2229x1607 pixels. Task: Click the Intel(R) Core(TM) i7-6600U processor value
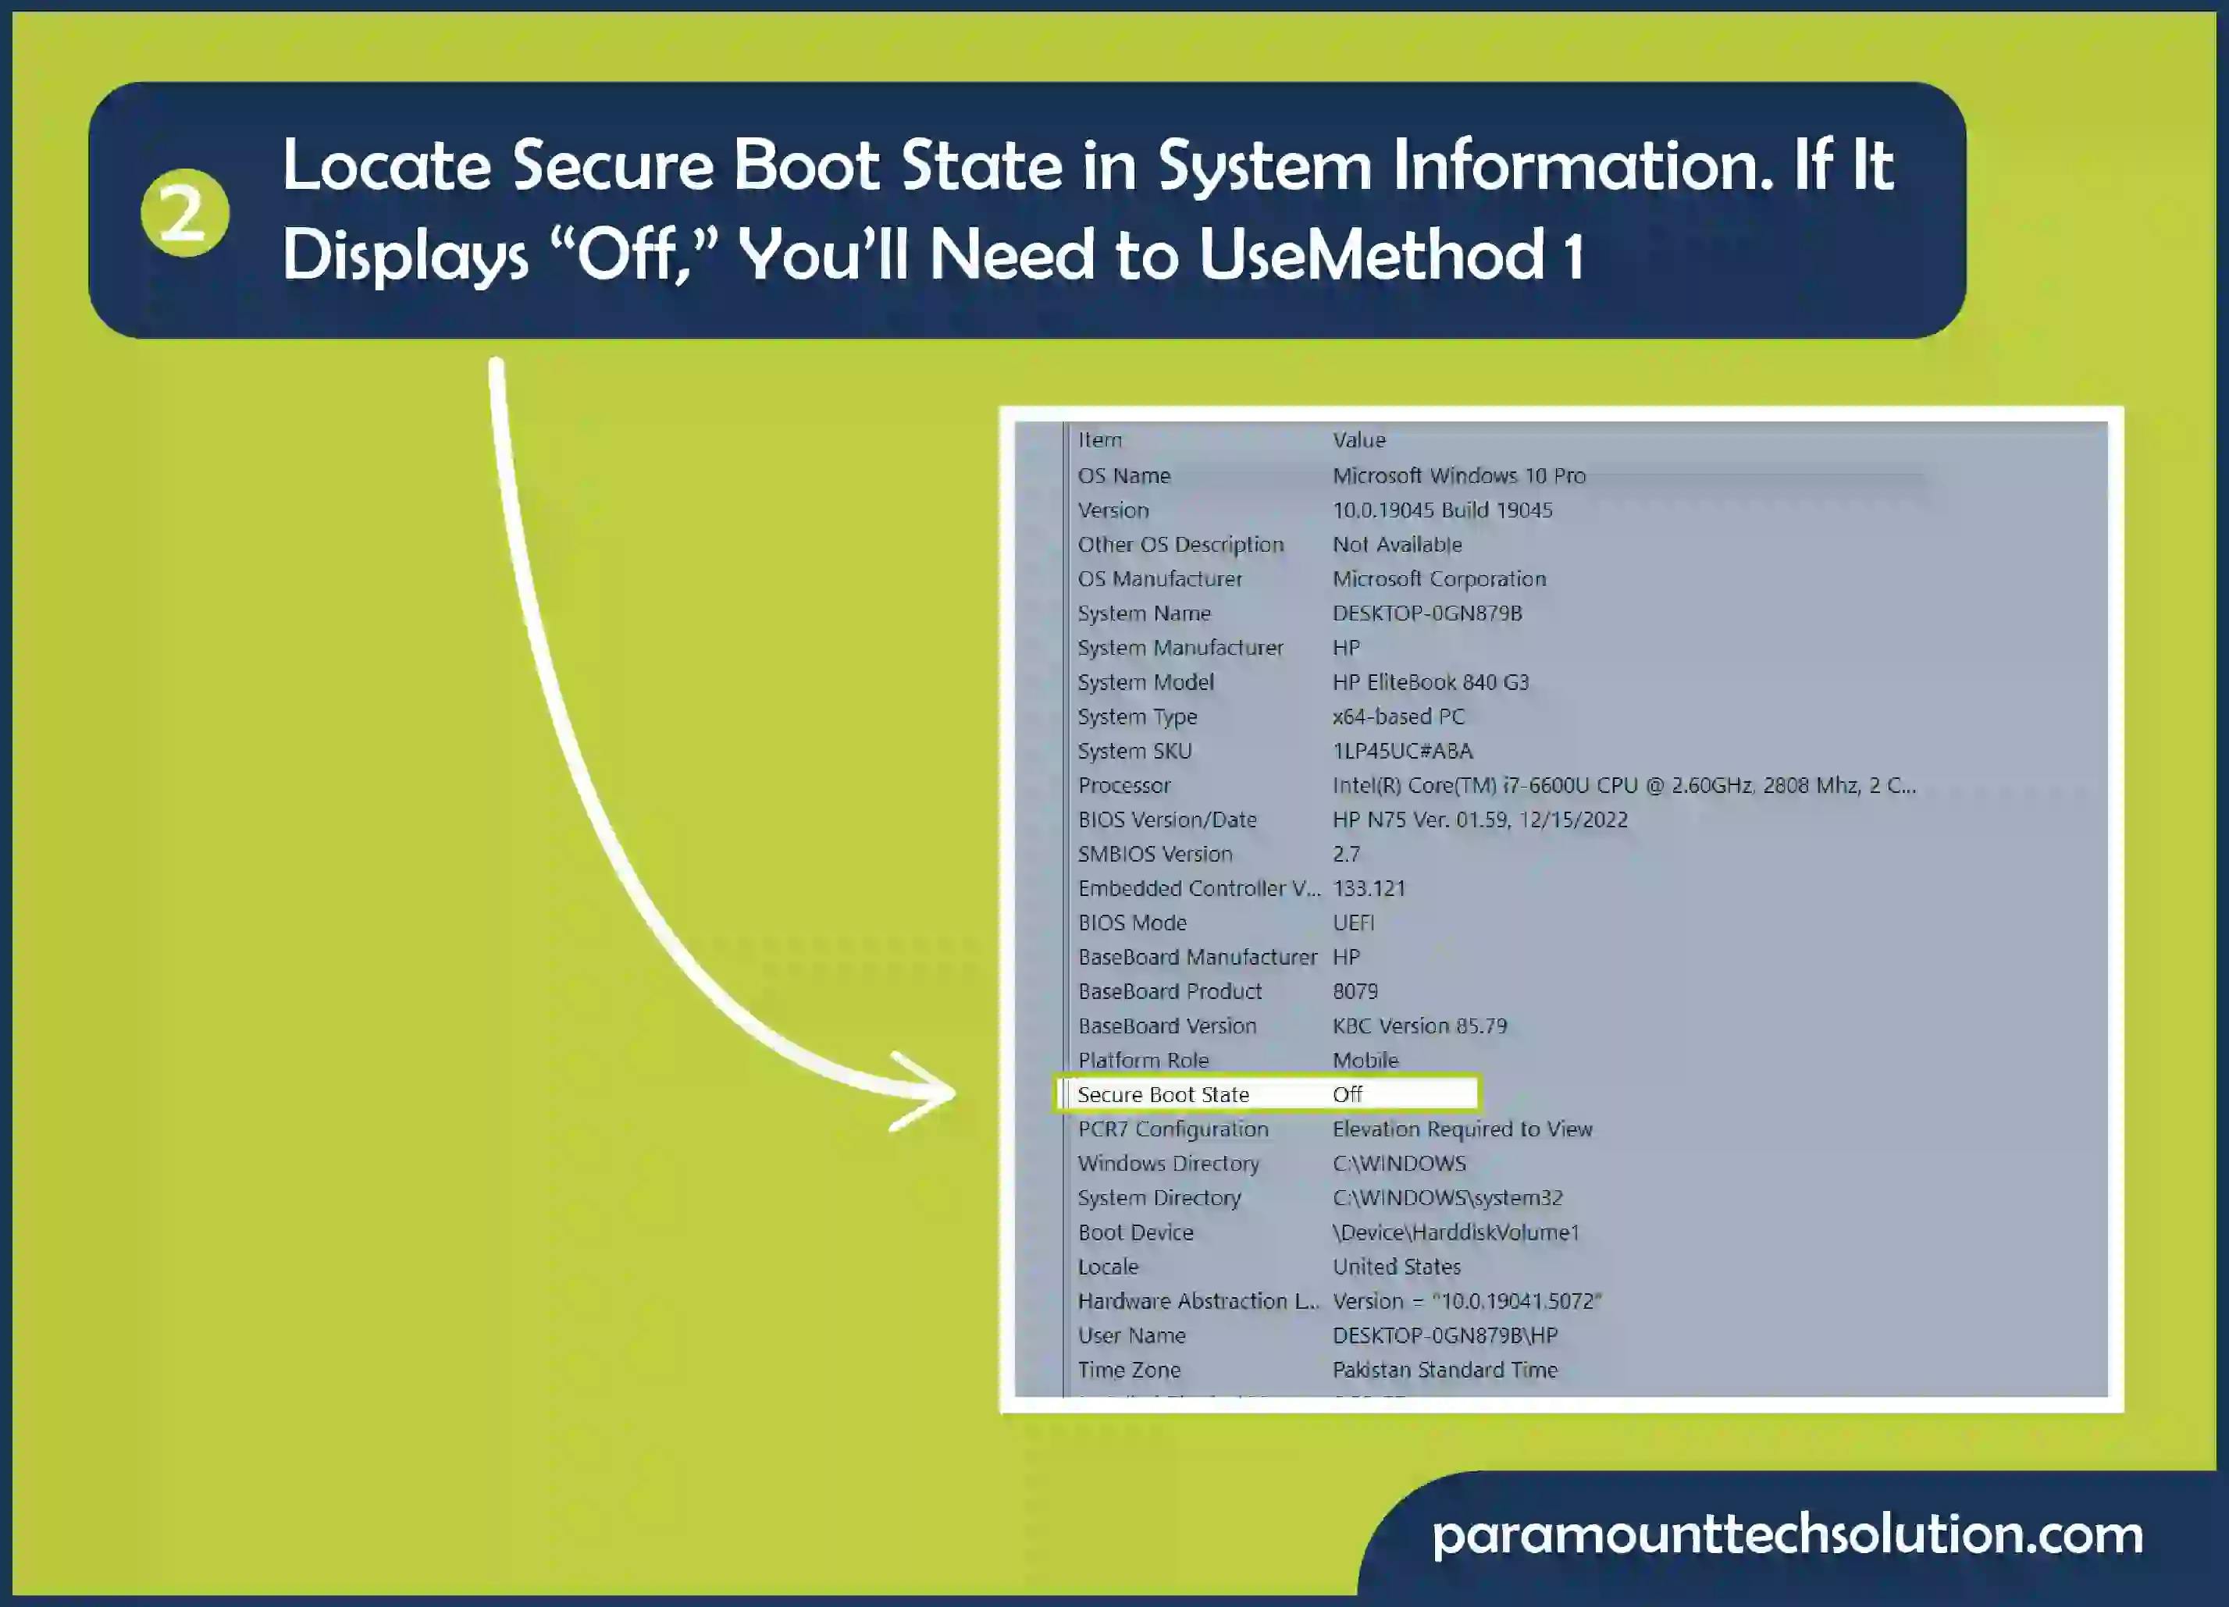coord(1624,785)
